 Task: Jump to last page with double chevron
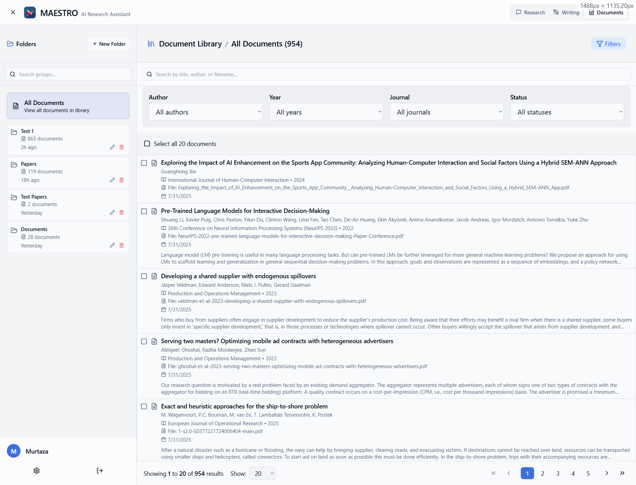[x=622, y=473]
